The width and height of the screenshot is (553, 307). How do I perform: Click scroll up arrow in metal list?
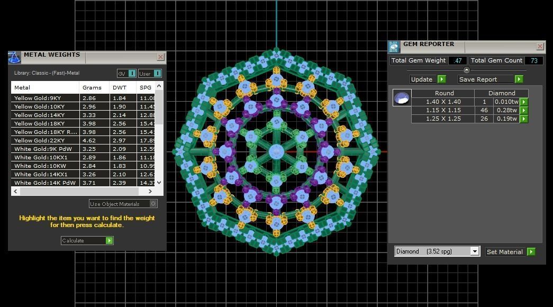pyautogui.click(x=159, y=86)
